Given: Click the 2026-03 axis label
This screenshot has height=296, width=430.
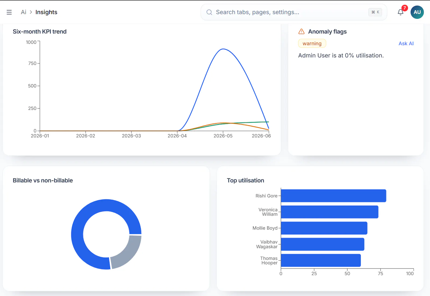Looking at the screenshot, I should [x=131, y=136].
